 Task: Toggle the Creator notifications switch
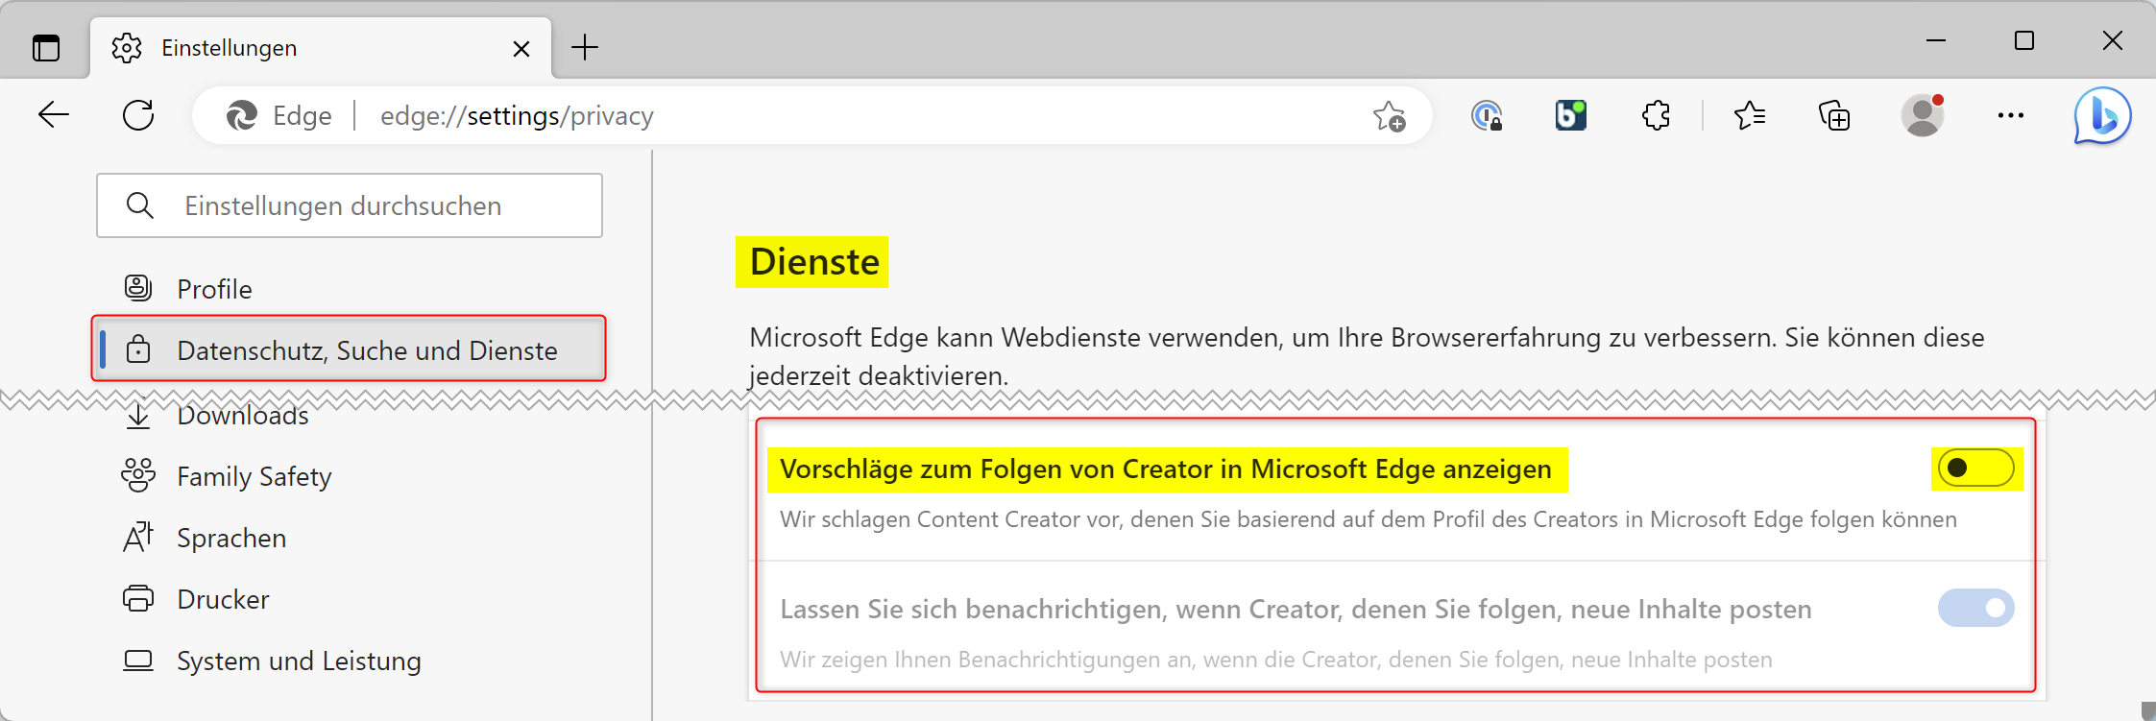pos(1976,608)
